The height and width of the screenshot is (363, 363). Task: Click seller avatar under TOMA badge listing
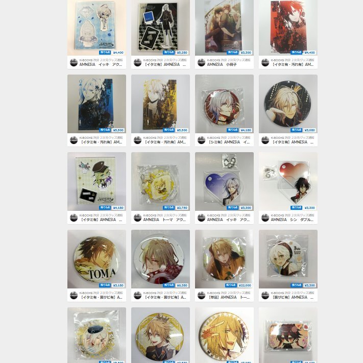click(x=74, y=295)
